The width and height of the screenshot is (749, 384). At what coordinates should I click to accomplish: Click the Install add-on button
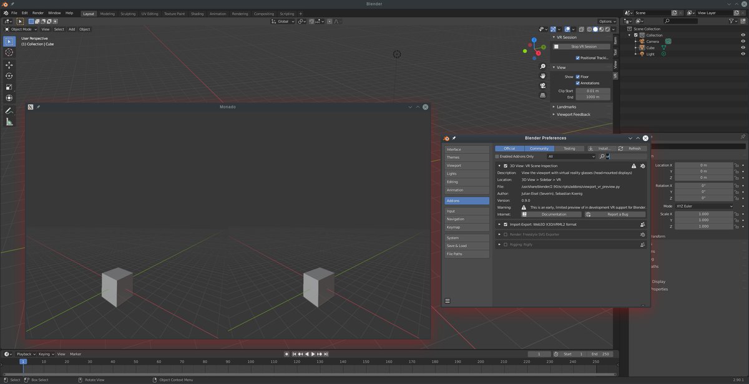[601, 148]
